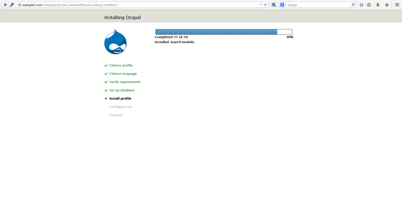Click the 'Installed Search module.' message
402x208 pixels.
175,42
